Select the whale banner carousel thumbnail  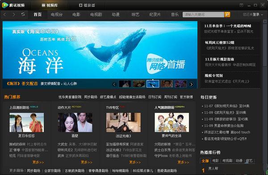153,84
